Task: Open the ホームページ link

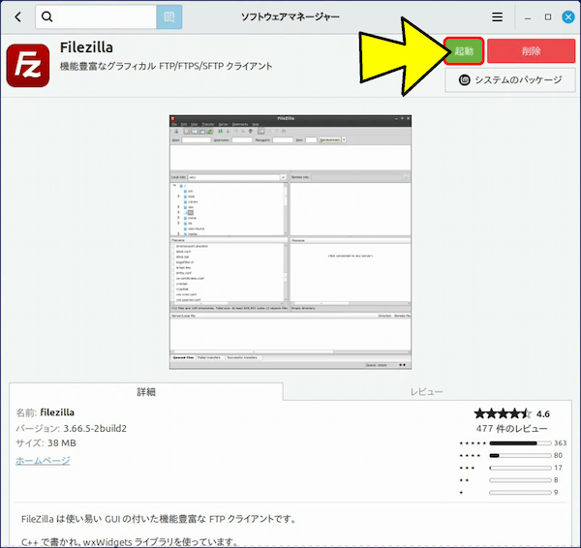Action: [43, 461]
